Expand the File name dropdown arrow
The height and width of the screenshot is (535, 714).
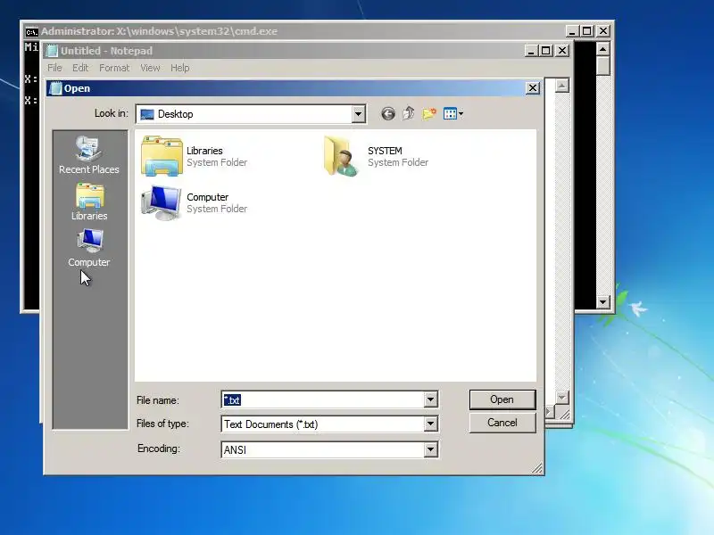tap(430, 399)
